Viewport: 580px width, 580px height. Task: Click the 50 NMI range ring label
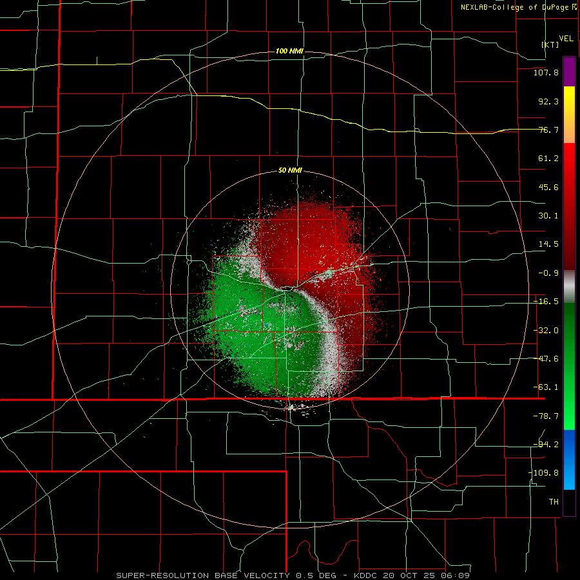290,171
